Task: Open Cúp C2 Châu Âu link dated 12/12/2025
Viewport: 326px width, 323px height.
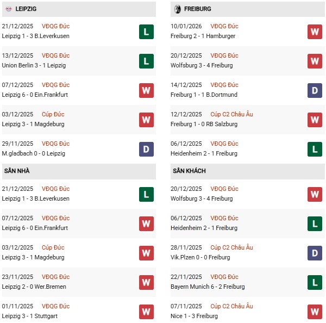Action: 231,114
